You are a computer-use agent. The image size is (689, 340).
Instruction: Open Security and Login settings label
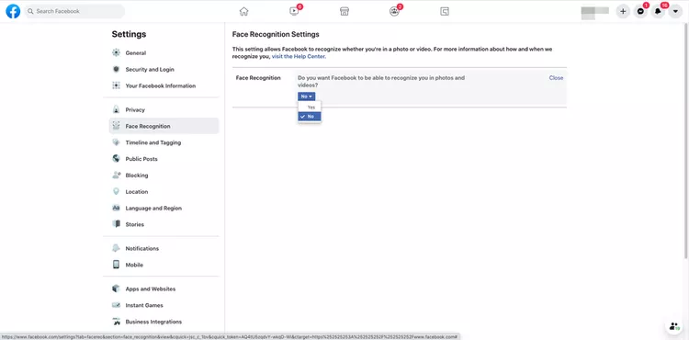tap(150, 70)
